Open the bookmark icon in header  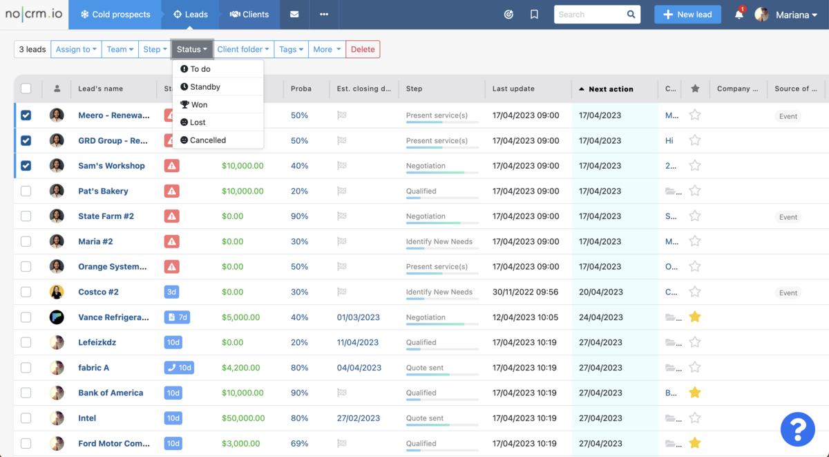[534, 15]
